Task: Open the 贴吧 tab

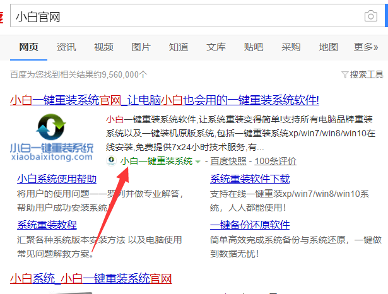Action: pos(254,47)
